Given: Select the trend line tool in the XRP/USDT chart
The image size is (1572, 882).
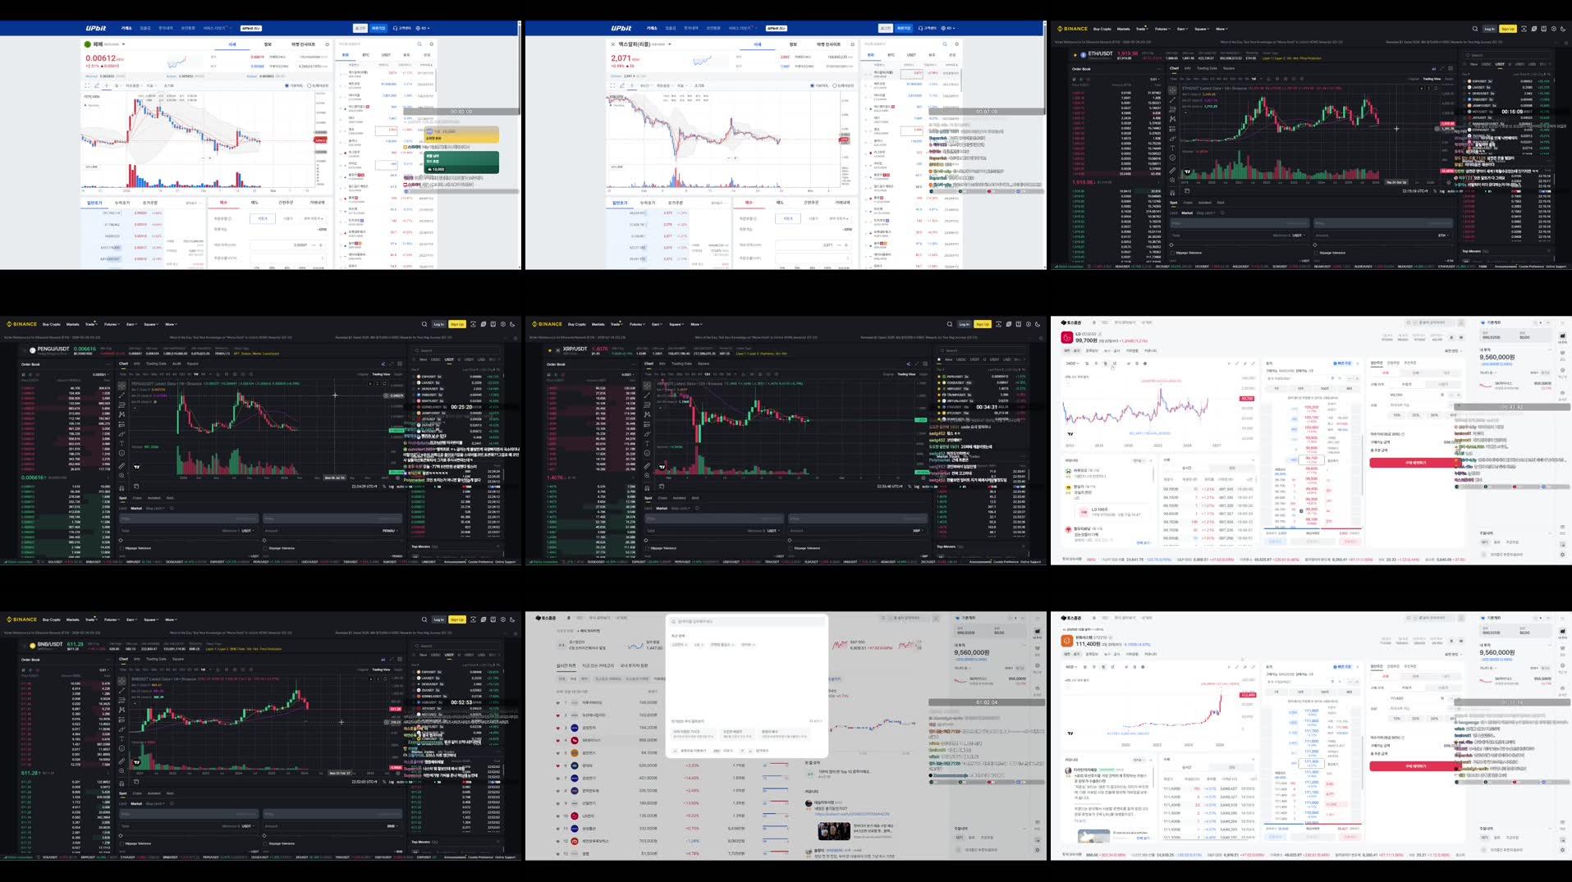Looking at the screenshot, I should click(647, 395).
